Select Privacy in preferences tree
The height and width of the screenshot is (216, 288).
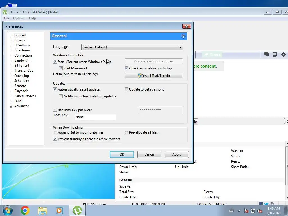(x=20, y=40)
